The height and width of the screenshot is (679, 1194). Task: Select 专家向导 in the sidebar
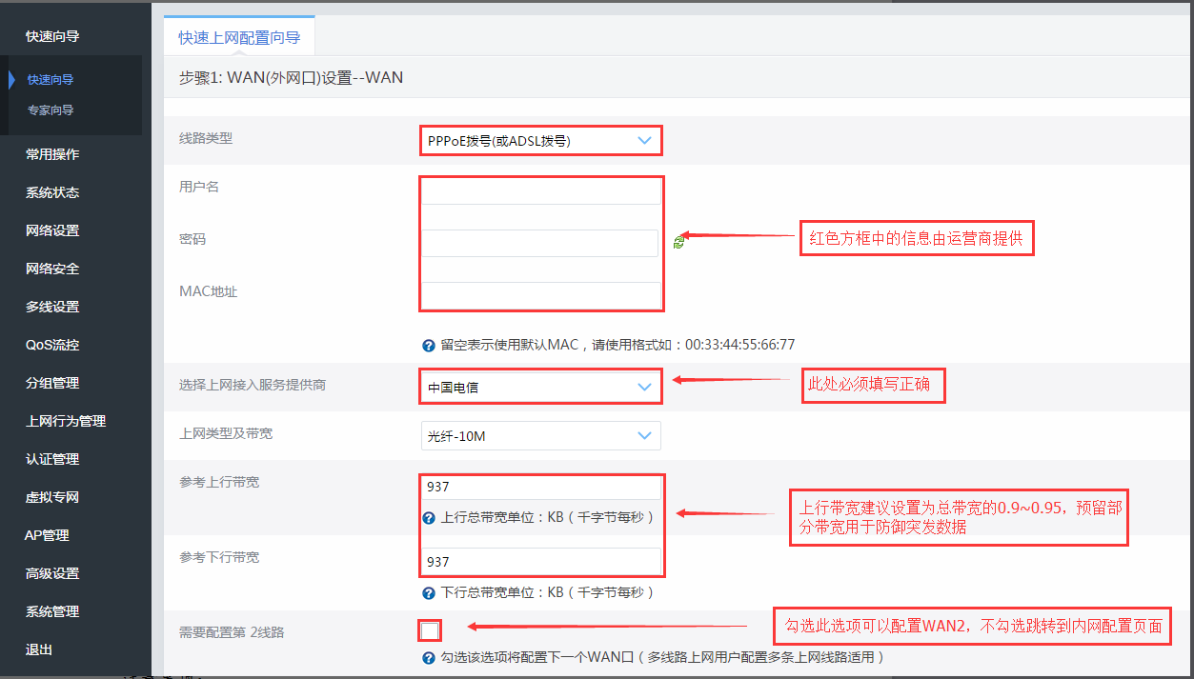tap(51, 110)
